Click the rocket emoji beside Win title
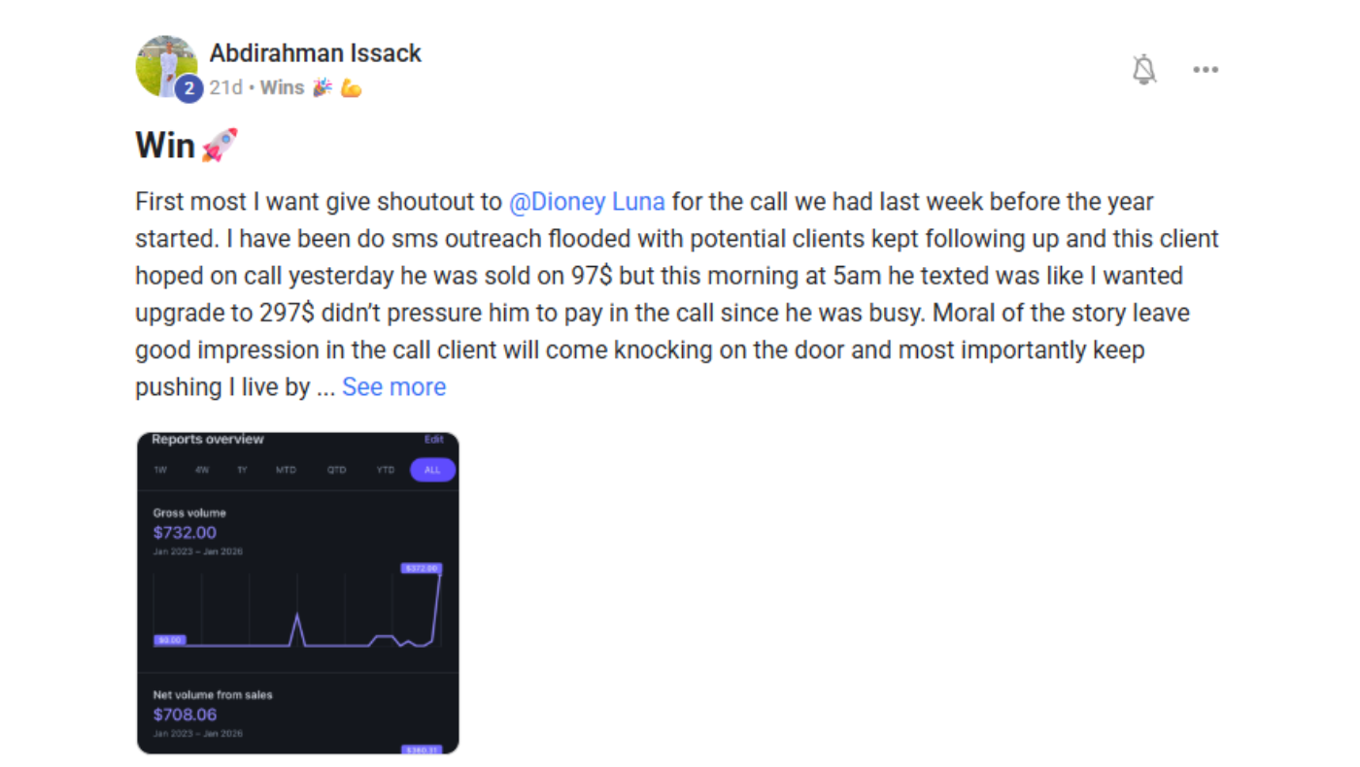 coord(220,146)
